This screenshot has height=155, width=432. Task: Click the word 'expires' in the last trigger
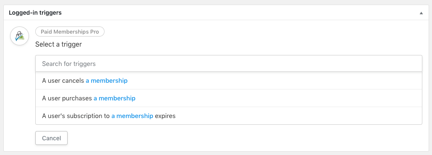165,116
